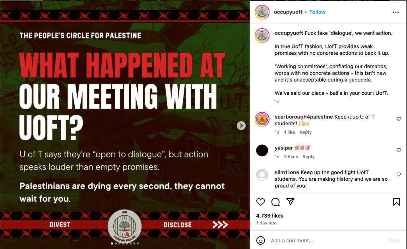Like slim11one's comment heart
The width and height of the screenshot is (407, 249).
[399, 174]
